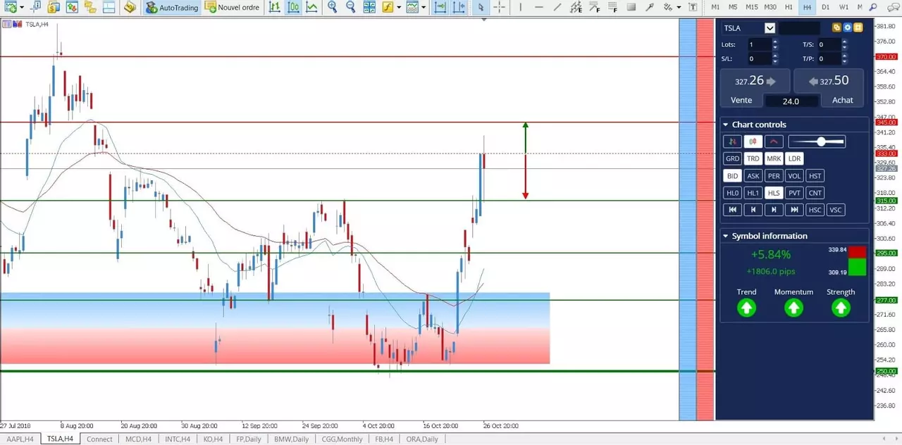
Task: Expand the TSLA symbol dropdown
Action: 770,28
